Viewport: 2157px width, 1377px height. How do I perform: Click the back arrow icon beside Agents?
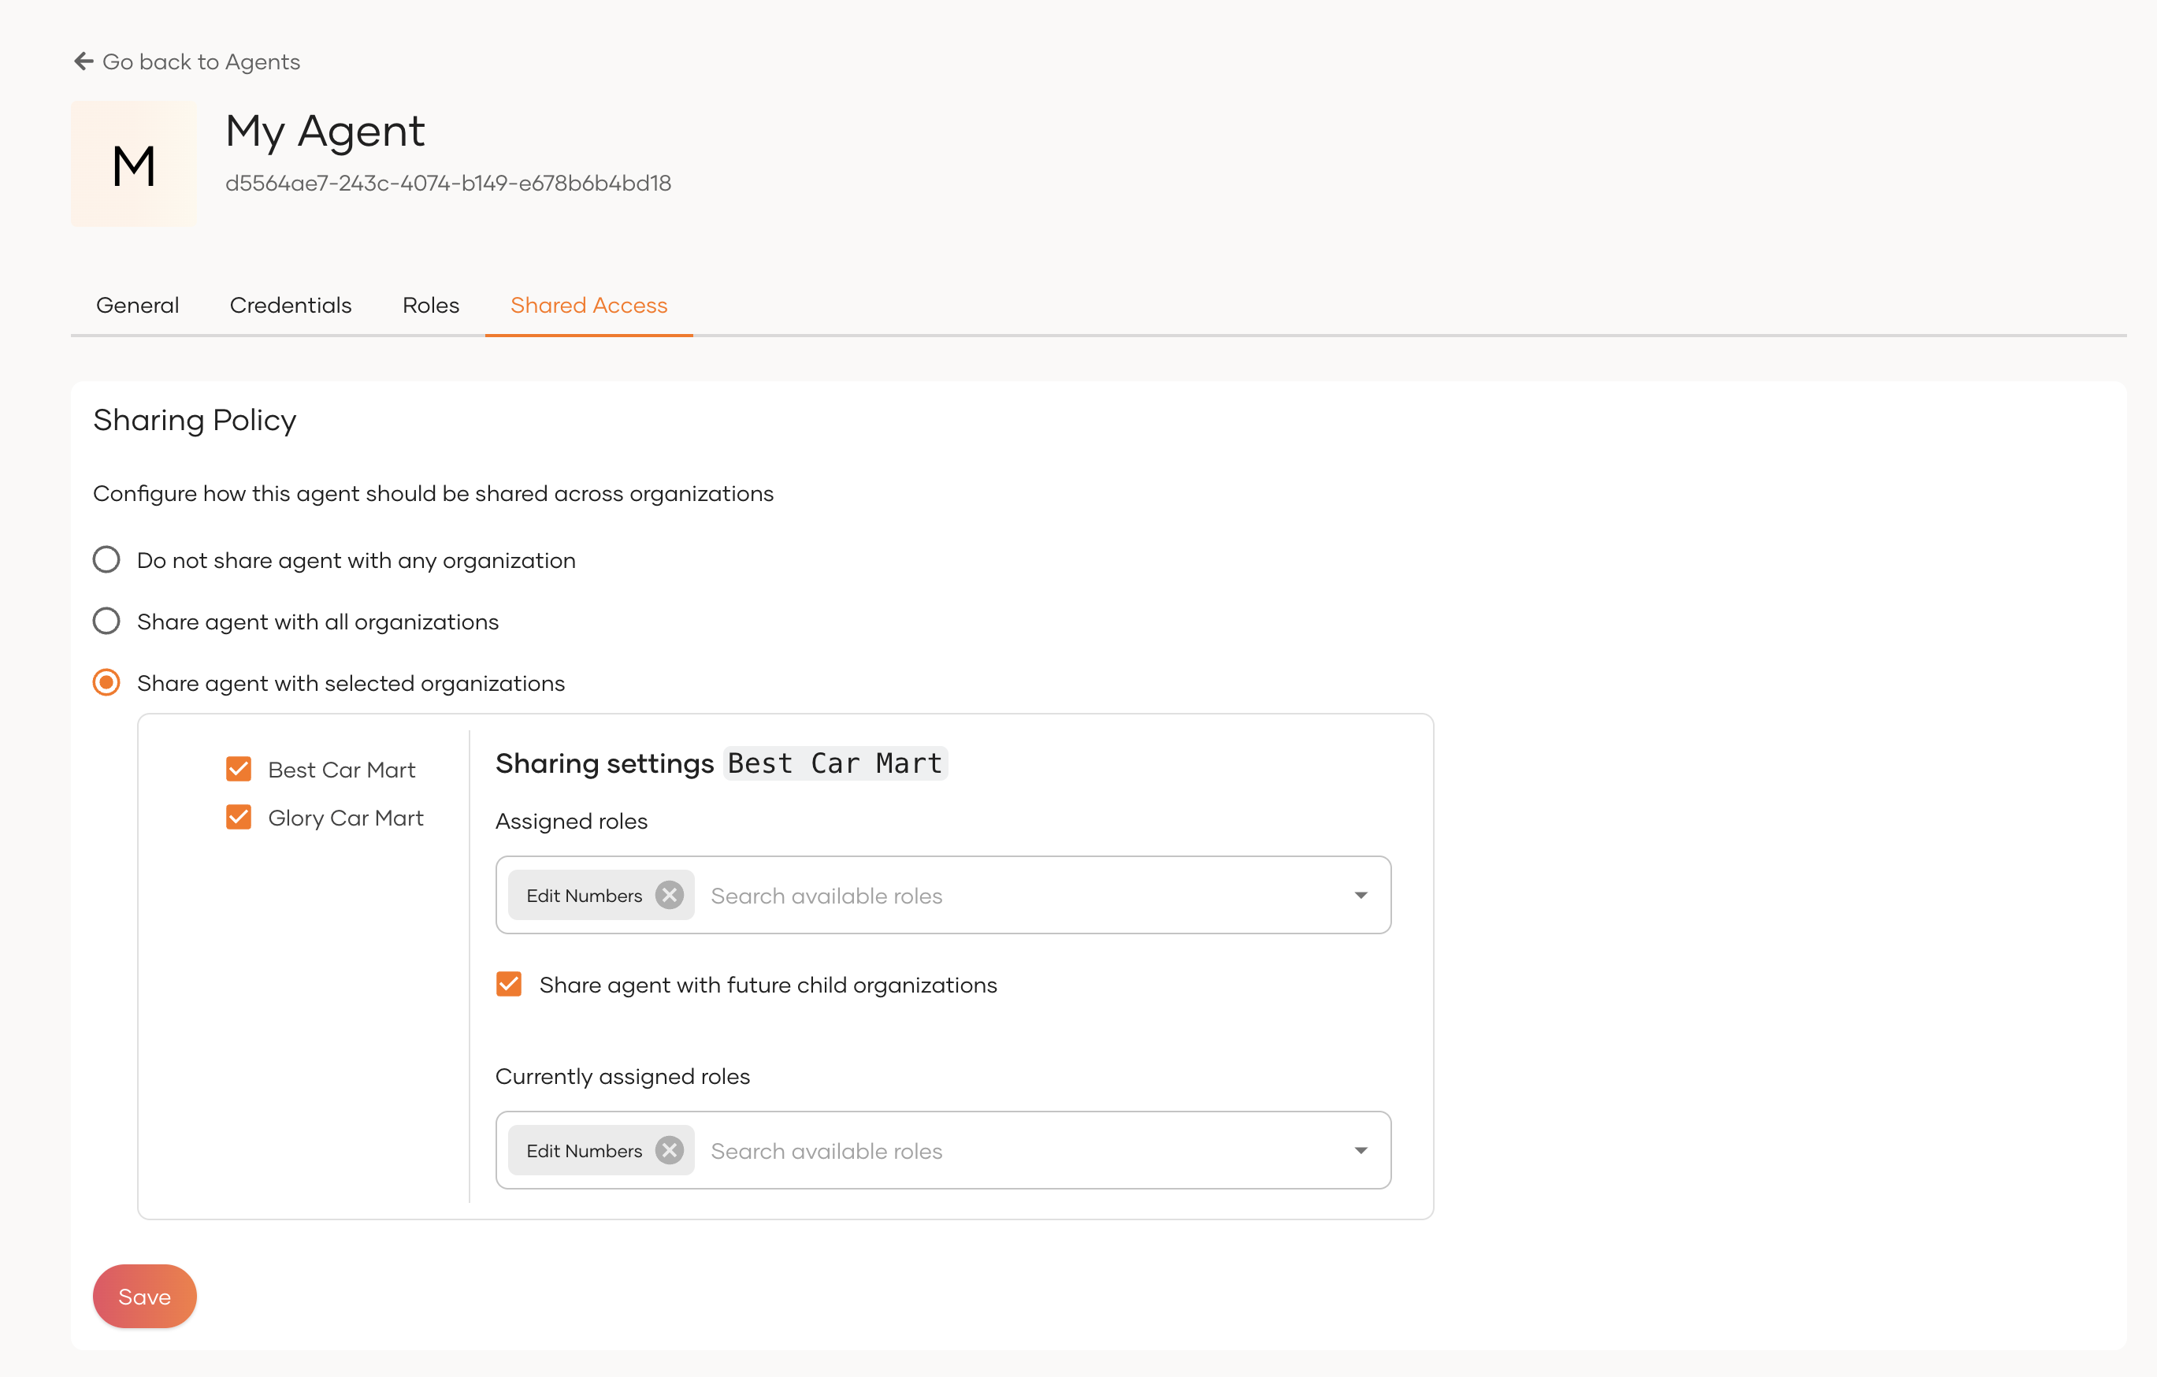84,61
